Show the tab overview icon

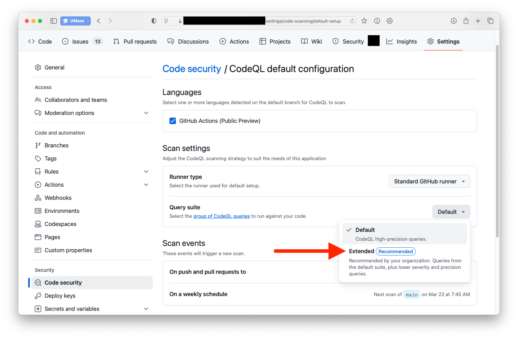tap(490, 21)
